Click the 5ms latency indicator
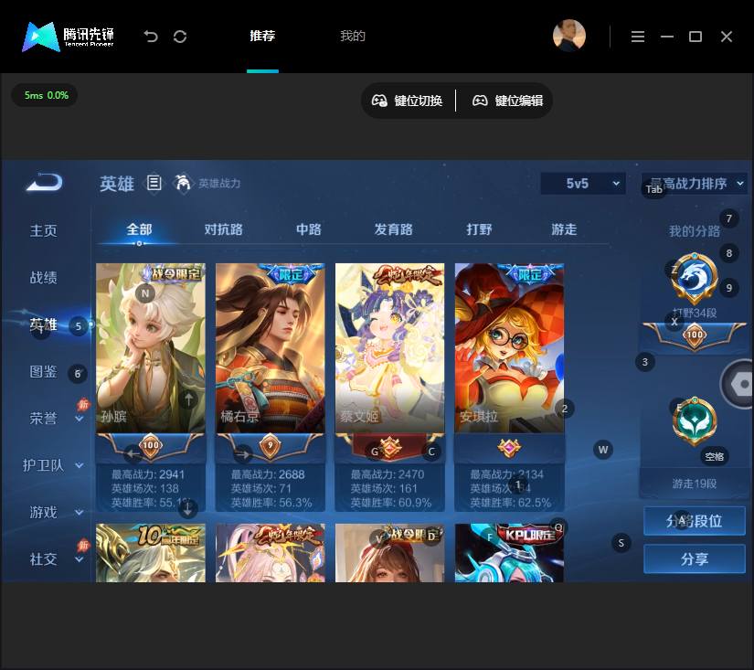The width and height of the screenshot is (754, 670). click(45, 95)
